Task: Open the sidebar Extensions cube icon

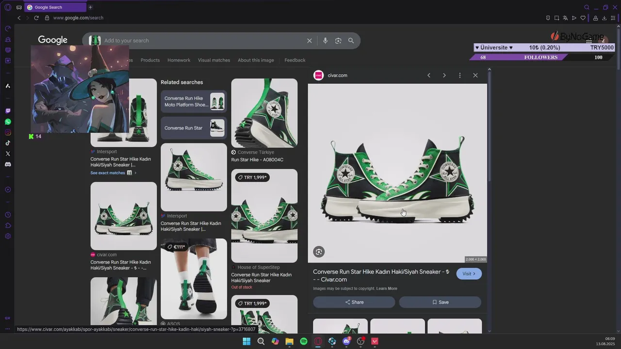Action: point(8,225)
